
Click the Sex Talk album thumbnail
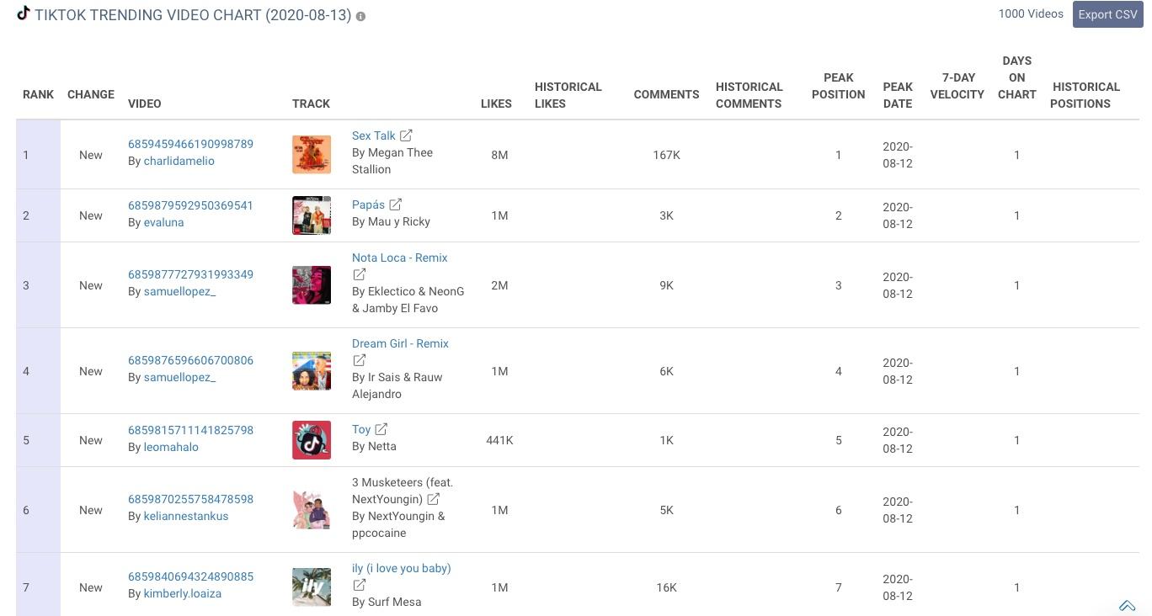[x=312, y=155]
